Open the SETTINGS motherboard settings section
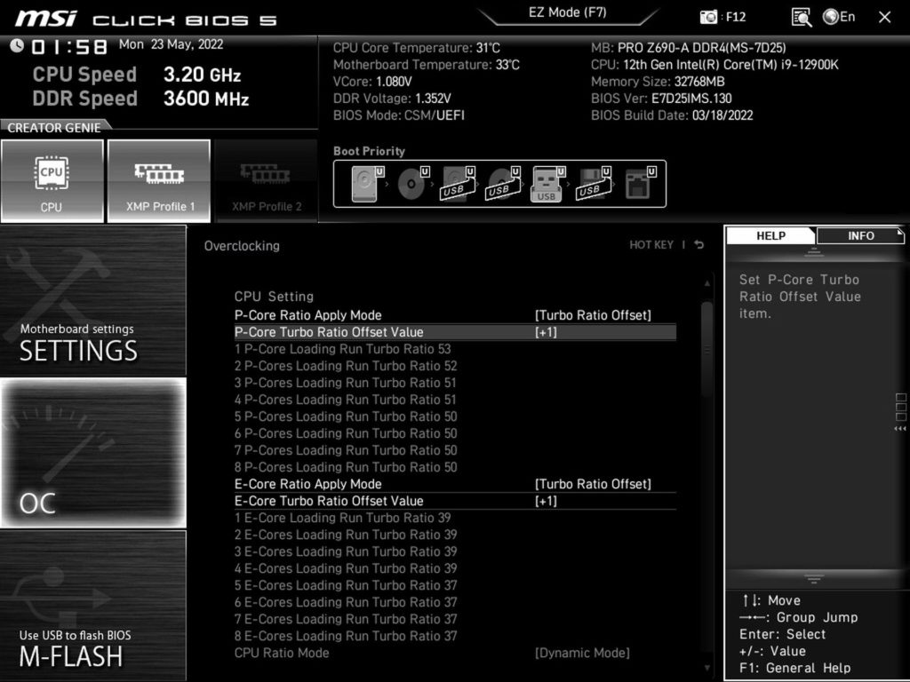This screenshot has height=682, width=910. coord(92,300)
